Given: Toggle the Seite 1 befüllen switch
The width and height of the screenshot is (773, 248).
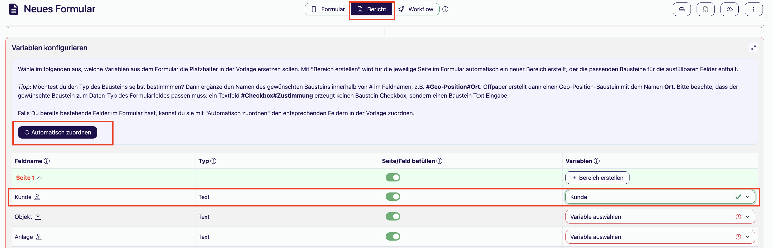Looking at the screenshot, I should pos(393,177).
